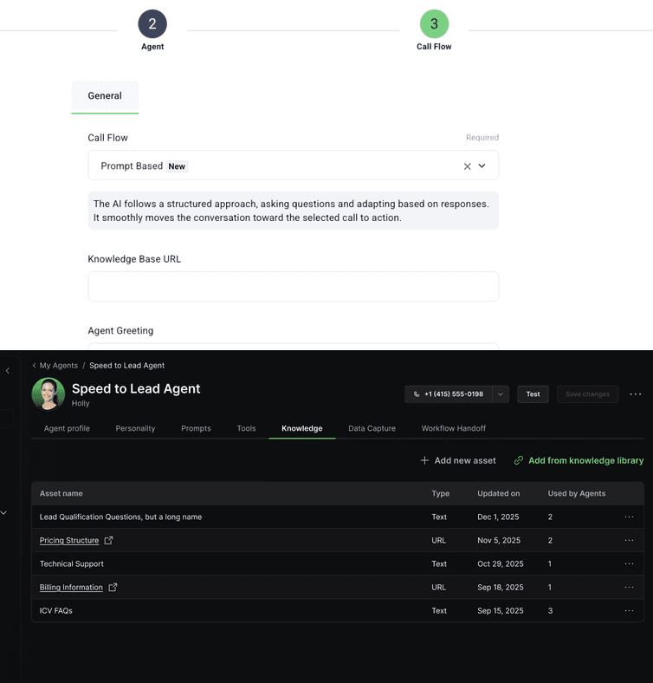Click the Speed to Lead Agent heading

point(136,388)
